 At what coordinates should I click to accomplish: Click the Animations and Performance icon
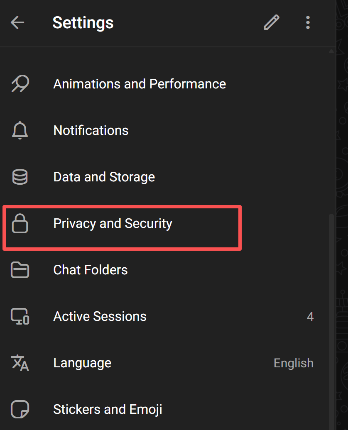(20, 84)
